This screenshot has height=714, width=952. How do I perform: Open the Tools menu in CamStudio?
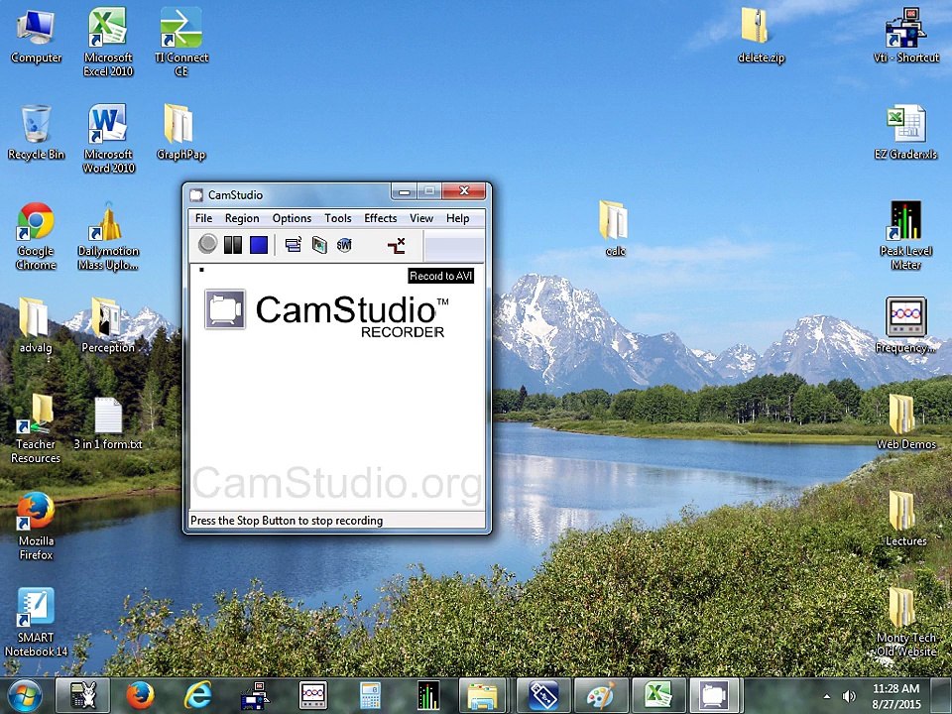coord(337,218)
